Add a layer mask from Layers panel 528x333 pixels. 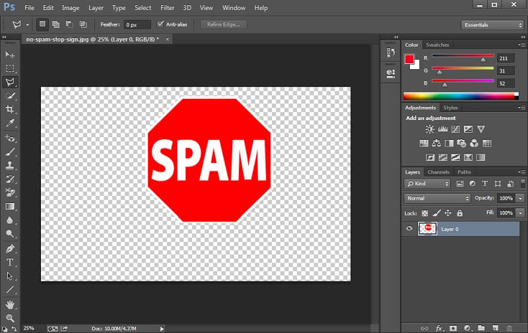pos(453,328)
